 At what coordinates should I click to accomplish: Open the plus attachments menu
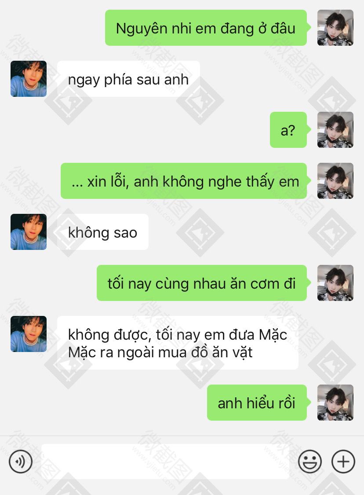pyautogui.click(x=343, y=462)
